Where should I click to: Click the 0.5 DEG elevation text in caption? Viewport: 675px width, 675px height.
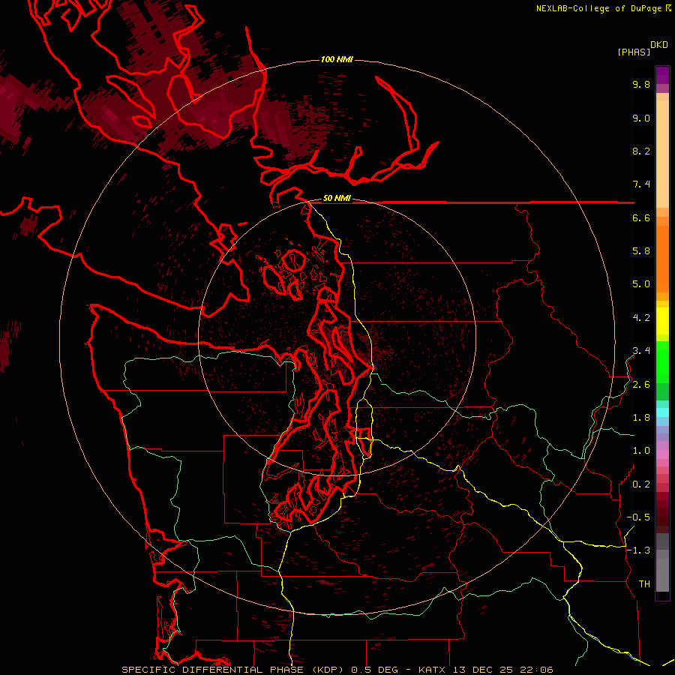point(376,670)
